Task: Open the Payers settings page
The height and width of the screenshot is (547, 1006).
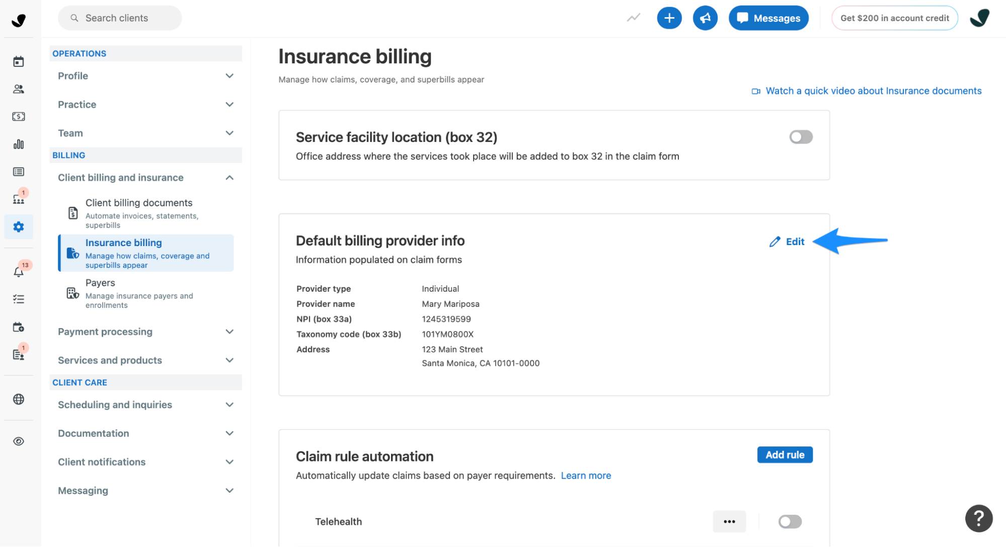Action: 146,293
